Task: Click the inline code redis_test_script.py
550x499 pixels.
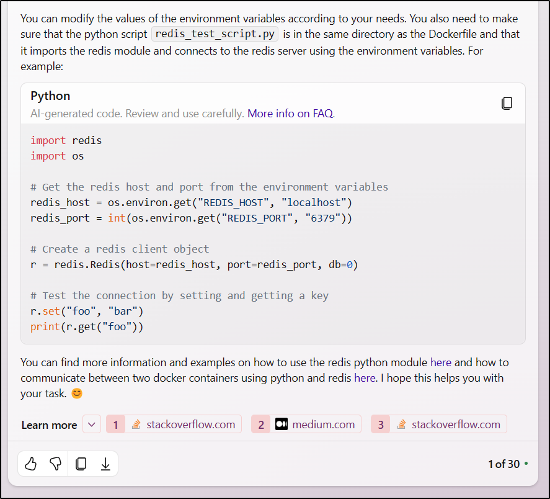Action: 215,34
